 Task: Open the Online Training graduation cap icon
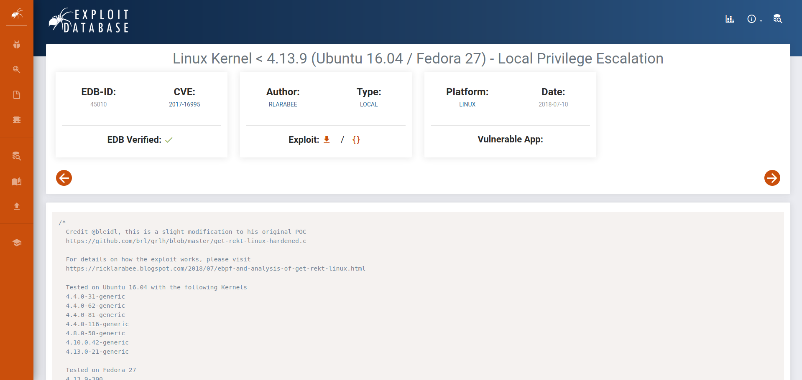[17, 243]
